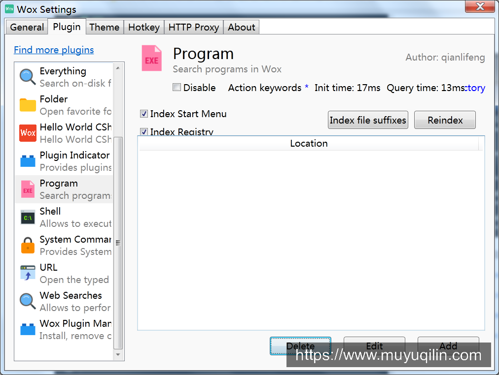
Task: Click the plugin list scrollbar thumb
Action: click(118, 243)
